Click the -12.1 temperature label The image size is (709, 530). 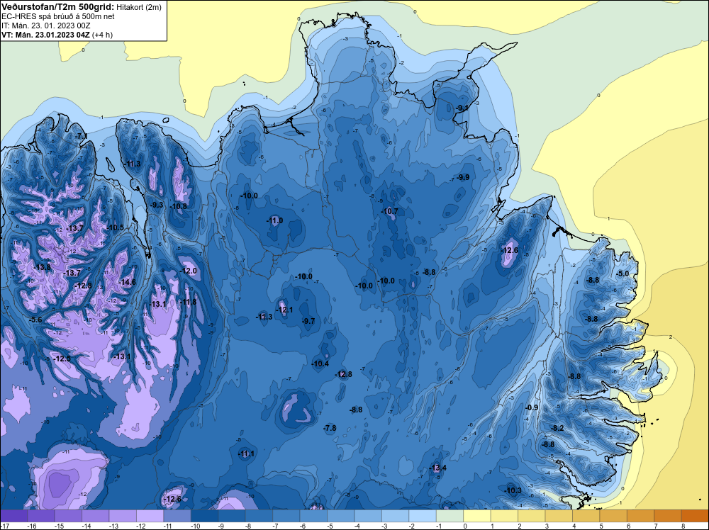click(x=285, y=310)
